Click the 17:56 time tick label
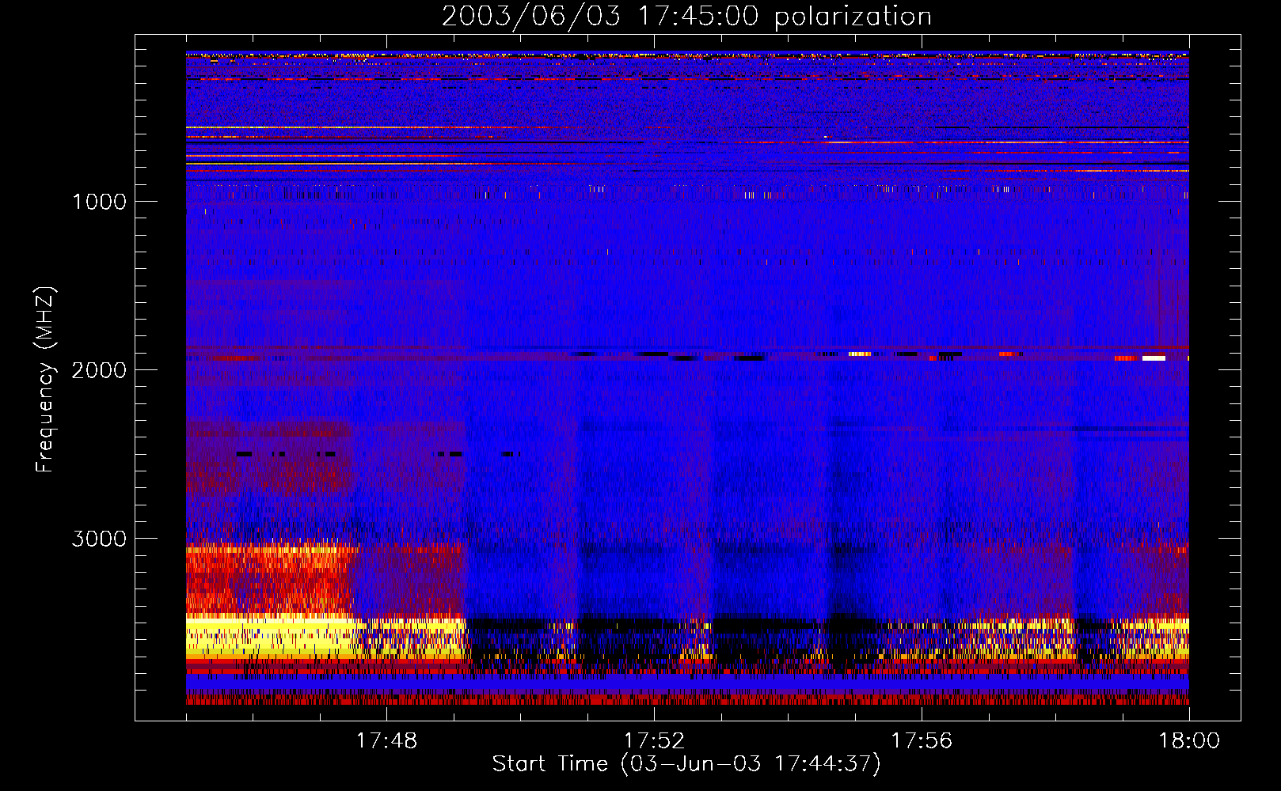The image size is (1281, 791). point(922,741)
